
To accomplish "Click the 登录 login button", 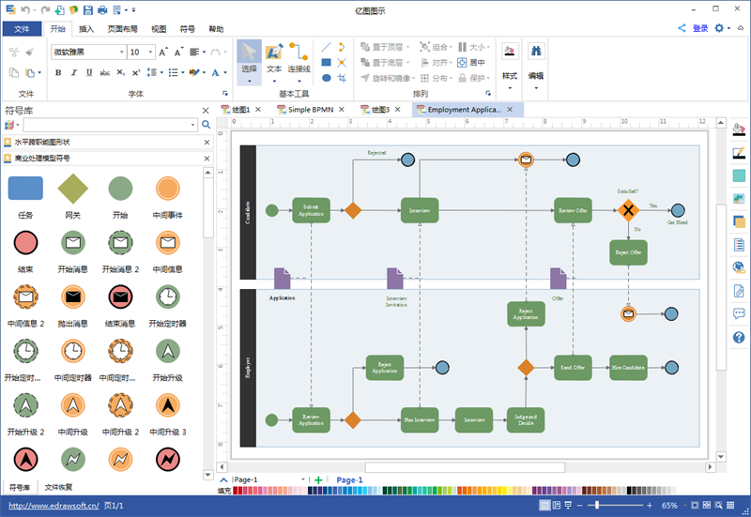I will 700,28.
